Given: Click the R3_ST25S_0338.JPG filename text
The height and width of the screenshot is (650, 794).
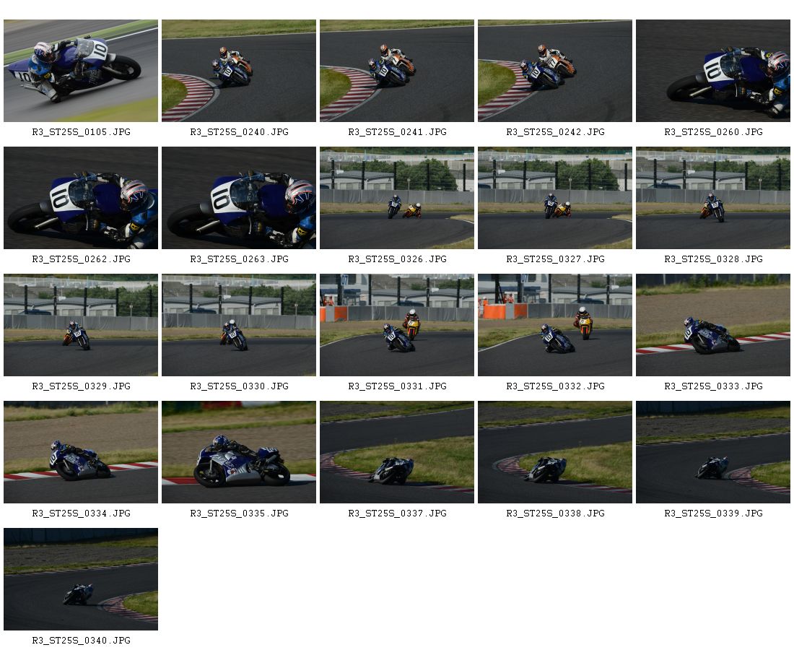Looking at the screenshot, I should pyautogui.click(x=556, y=513).
